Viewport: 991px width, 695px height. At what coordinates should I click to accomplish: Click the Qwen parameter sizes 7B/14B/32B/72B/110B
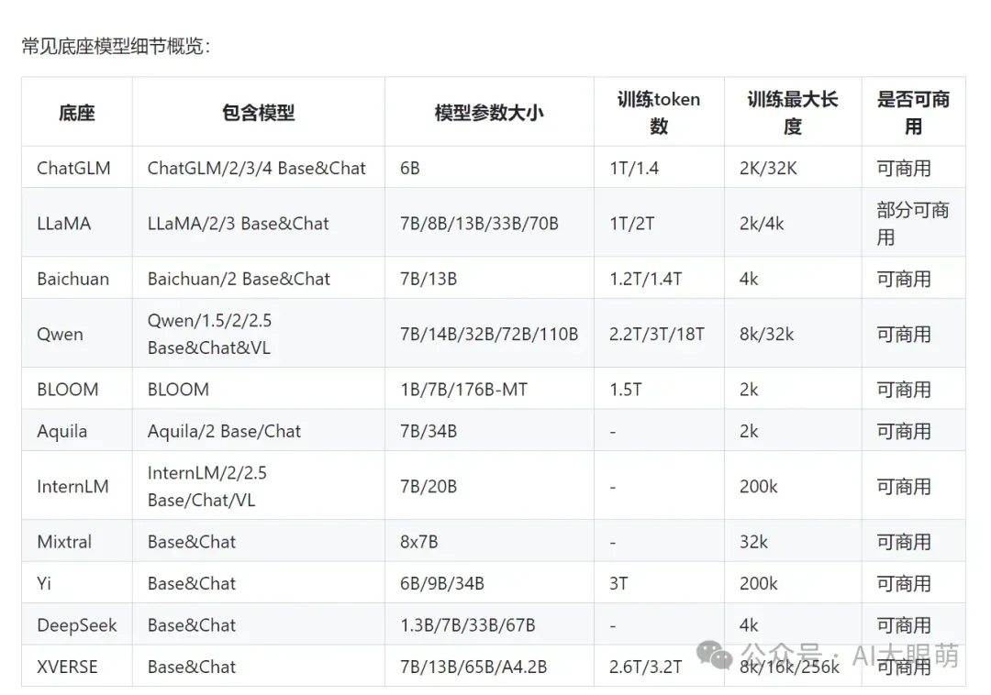(489, 334)
